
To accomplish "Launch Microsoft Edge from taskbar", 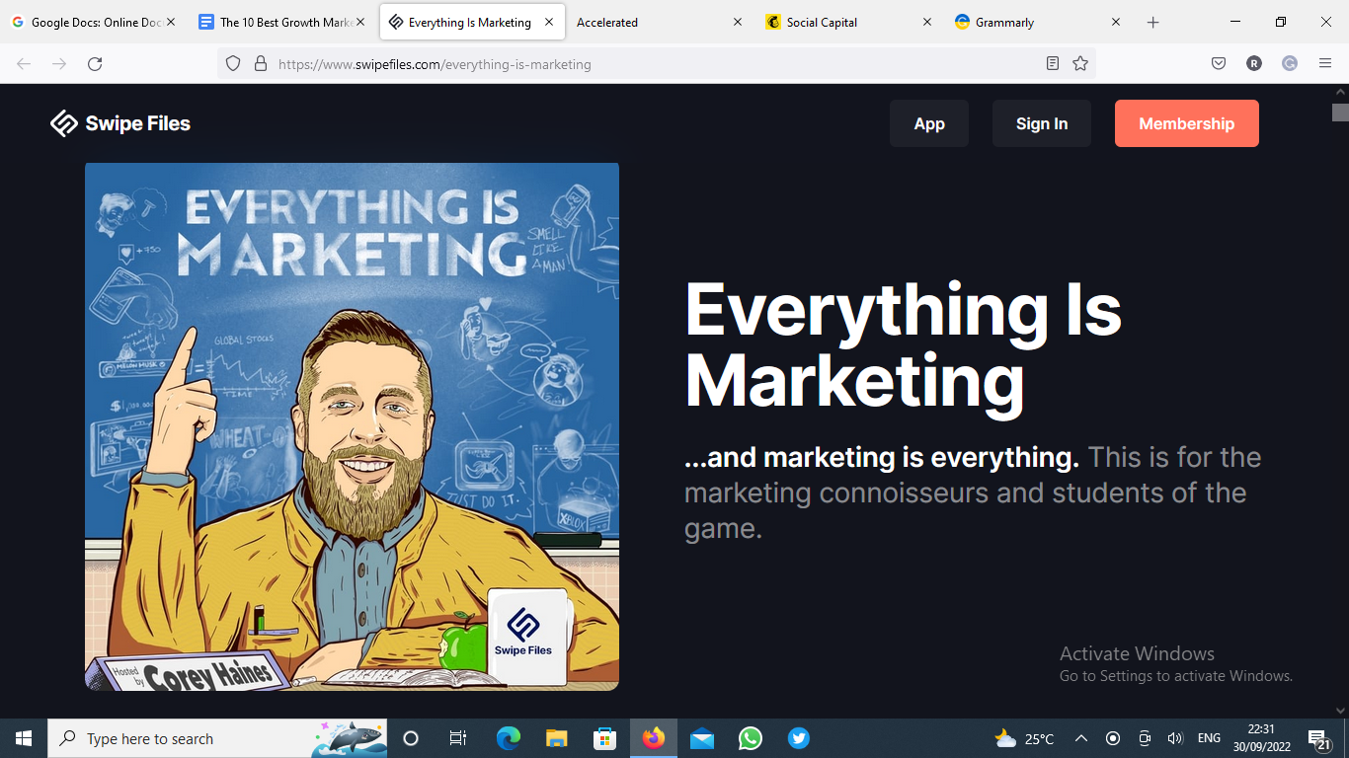I will coord(509,738).
